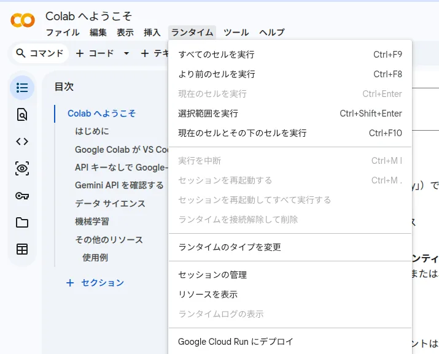Open the 挿入 menu
439x354 pixels.
152,32
